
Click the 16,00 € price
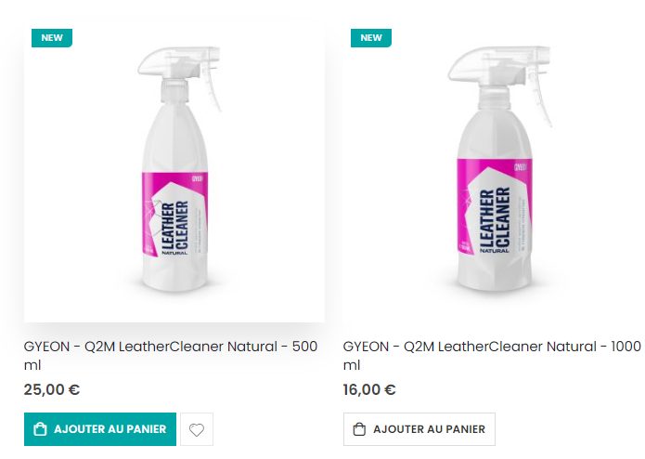tap(369, 389)
